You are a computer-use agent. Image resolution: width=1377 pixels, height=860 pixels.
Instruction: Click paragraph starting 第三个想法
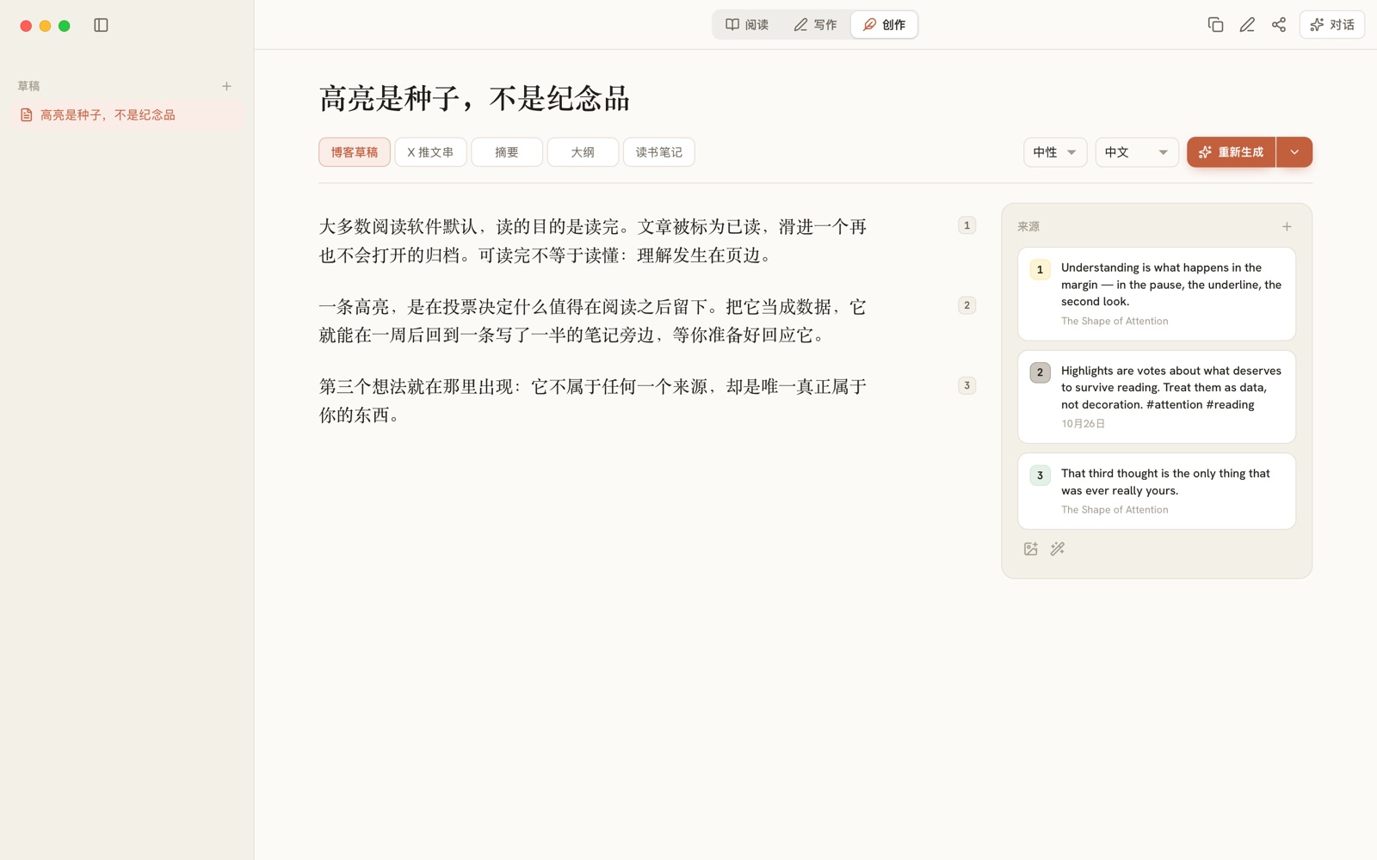(x=593, y=401)
